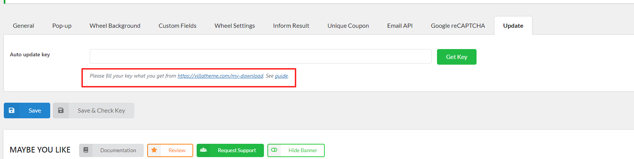Open the General tab
The width and height of the screenshot is (634, 159).
point(23,25)
